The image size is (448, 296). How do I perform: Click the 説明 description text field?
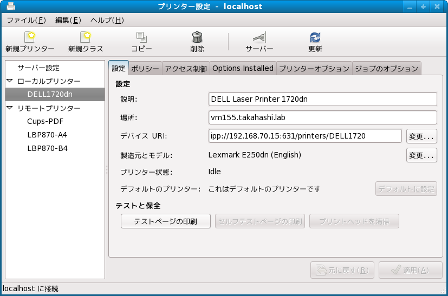tap(322, 99)
